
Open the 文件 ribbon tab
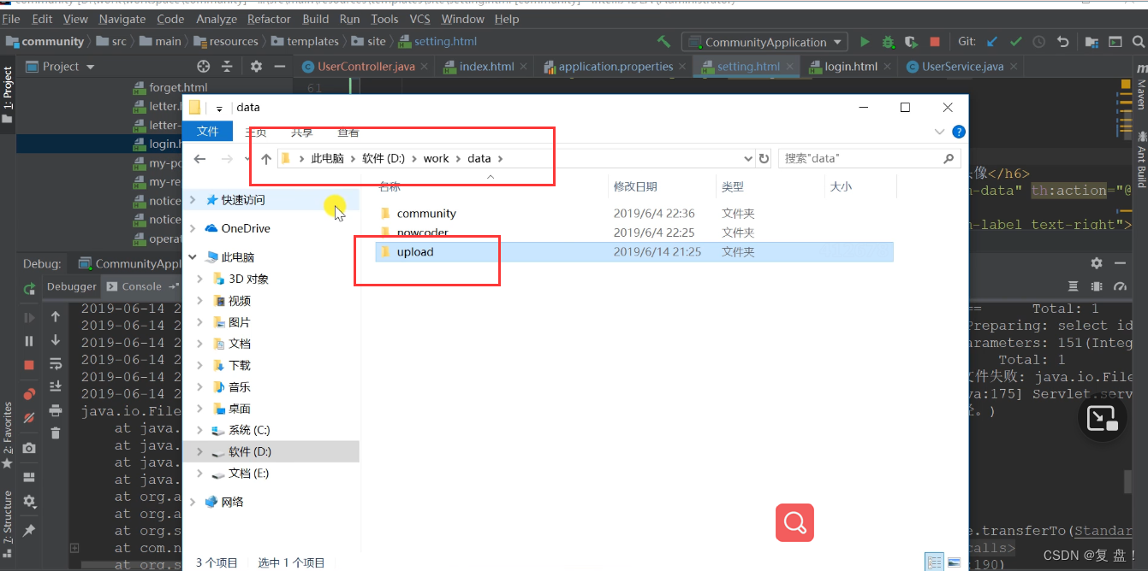coord(208,132)
